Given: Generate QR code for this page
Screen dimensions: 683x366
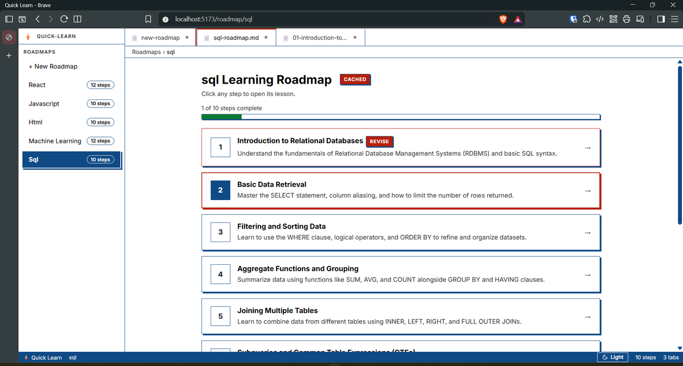Looking at the screenshot, I should pos(613,19).
